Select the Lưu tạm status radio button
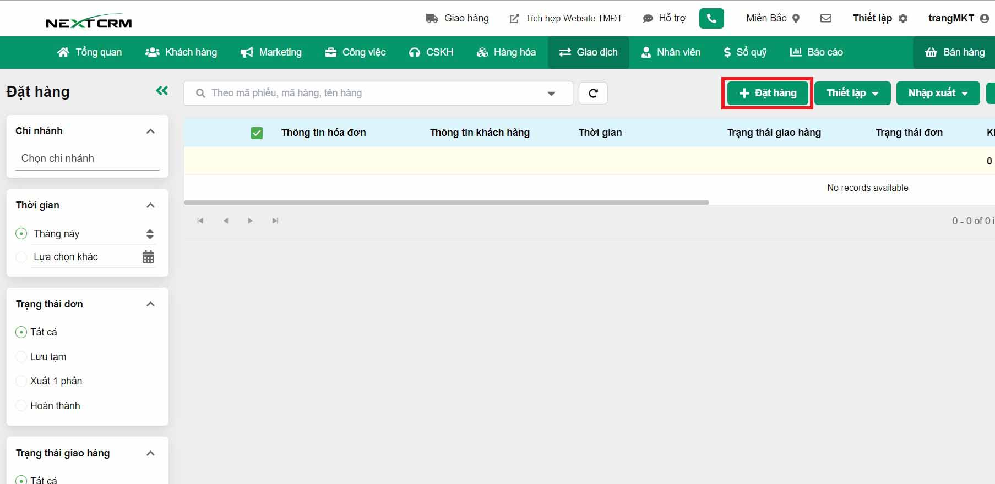The height and width of the screenshot is (484, 995). pos(21,357)
